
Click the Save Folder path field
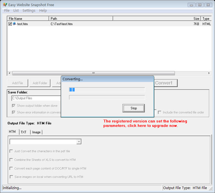[36, 98]
